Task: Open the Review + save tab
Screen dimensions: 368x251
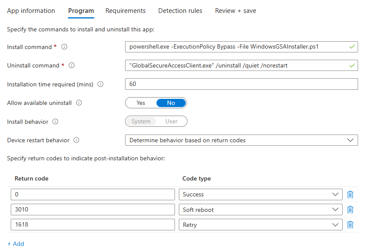Action: point(236,11)
